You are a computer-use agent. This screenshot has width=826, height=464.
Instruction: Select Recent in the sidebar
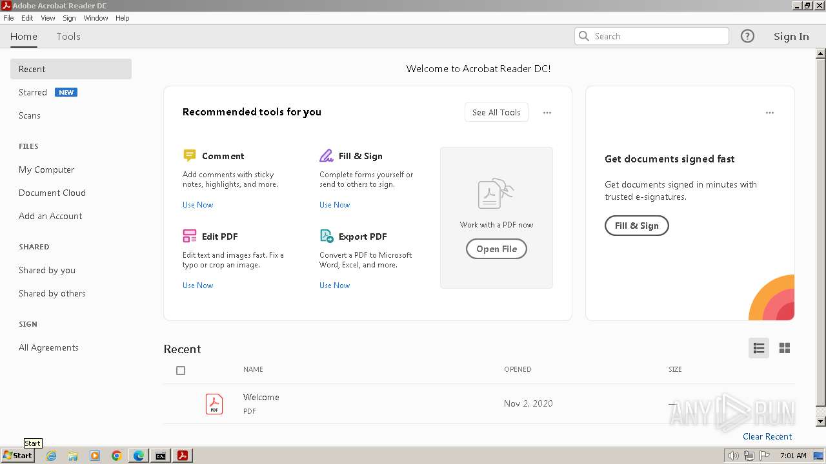click(71, 69)
